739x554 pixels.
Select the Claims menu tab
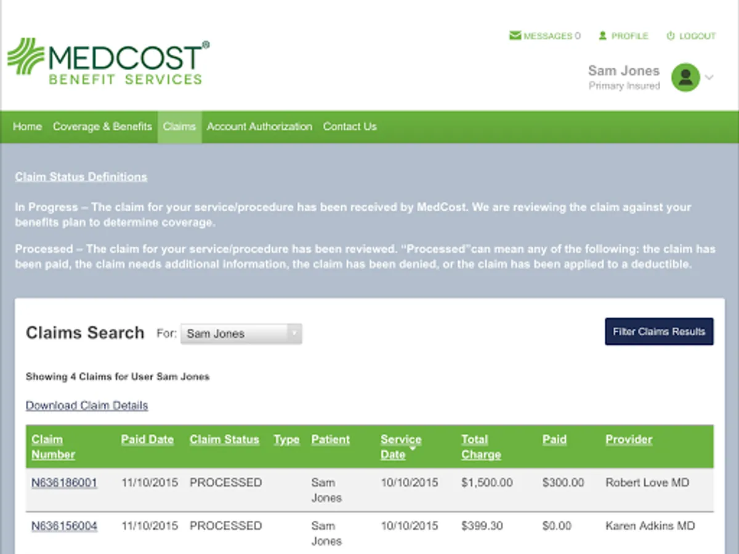click(x=179, y=127)
